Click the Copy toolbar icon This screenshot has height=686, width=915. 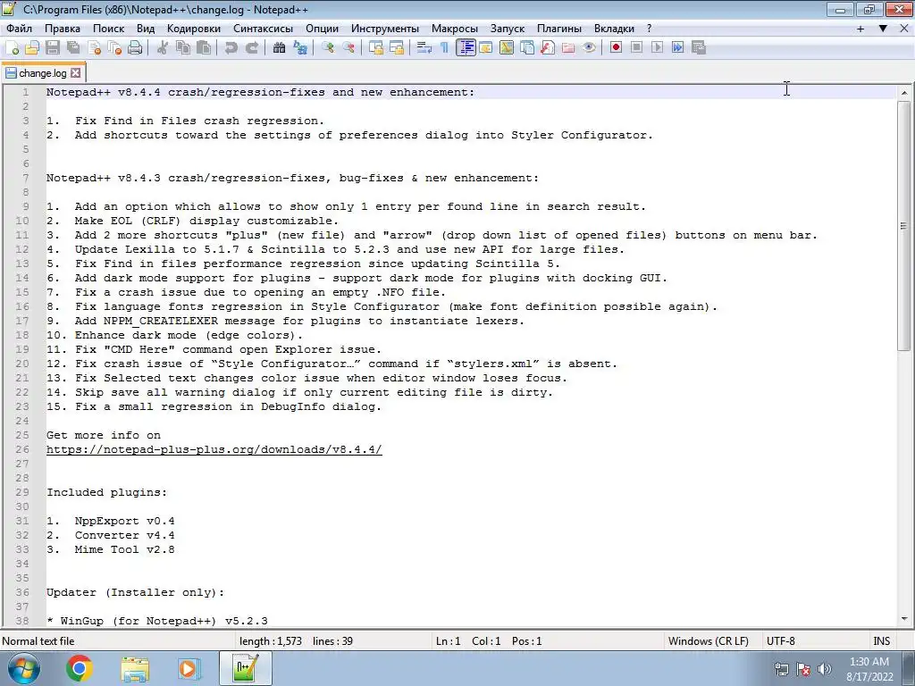coord(183,48)
